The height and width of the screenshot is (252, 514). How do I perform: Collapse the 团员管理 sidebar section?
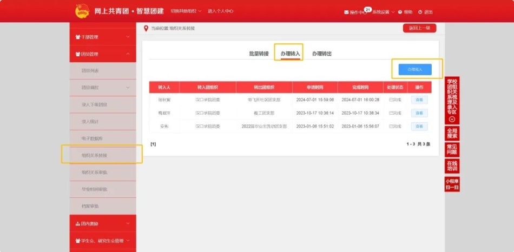[128, 54]
